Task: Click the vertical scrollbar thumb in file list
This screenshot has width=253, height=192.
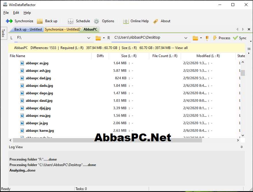Action: coord(243,73)
